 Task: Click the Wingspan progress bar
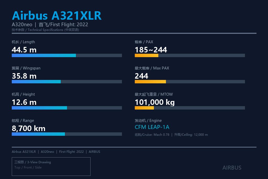[67, 82]
